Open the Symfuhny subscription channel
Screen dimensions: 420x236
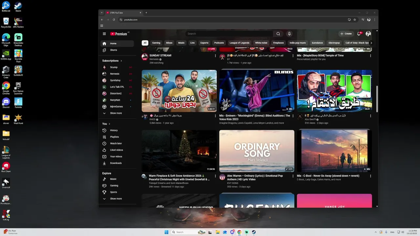[x=117, y=80]
